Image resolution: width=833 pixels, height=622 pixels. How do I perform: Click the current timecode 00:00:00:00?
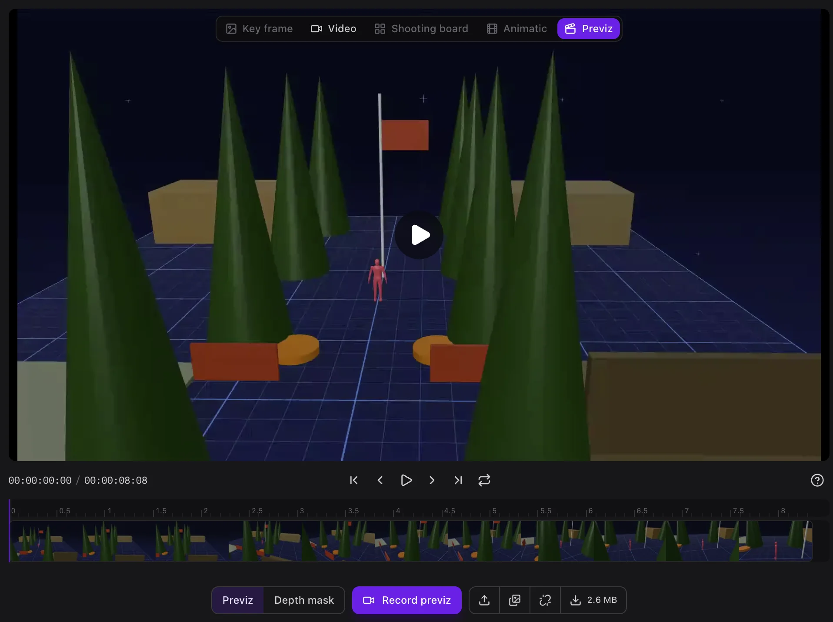pos(40,480)
